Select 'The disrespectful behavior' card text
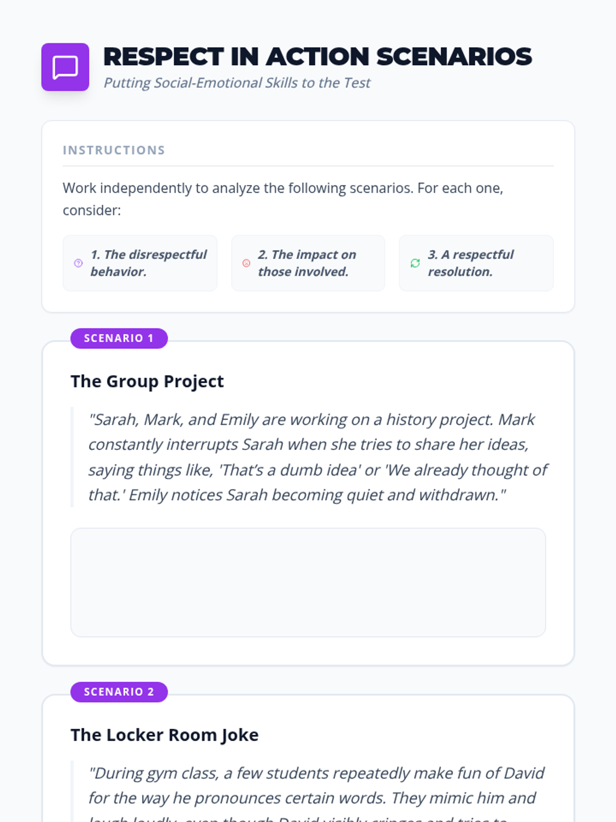The width and height of the screenshot is (616, 822). pyautogui.click(x=148, y=263)
